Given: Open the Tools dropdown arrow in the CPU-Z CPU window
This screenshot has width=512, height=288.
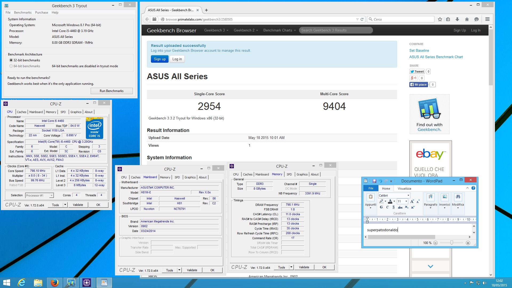Looking at the screenshot, I should coord(65,205).
